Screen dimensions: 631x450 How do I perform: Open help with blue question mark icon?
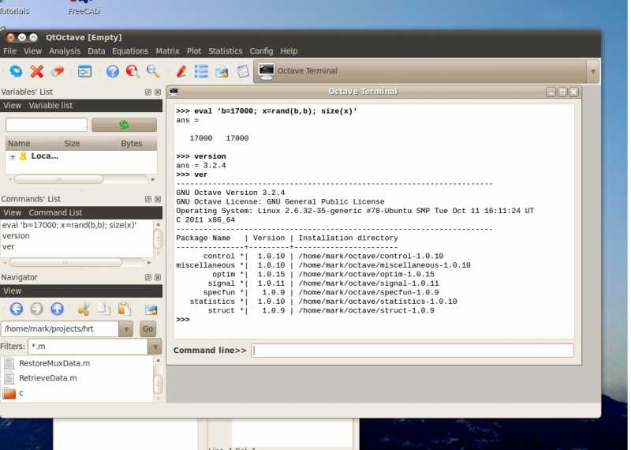[x=113, y=71]
